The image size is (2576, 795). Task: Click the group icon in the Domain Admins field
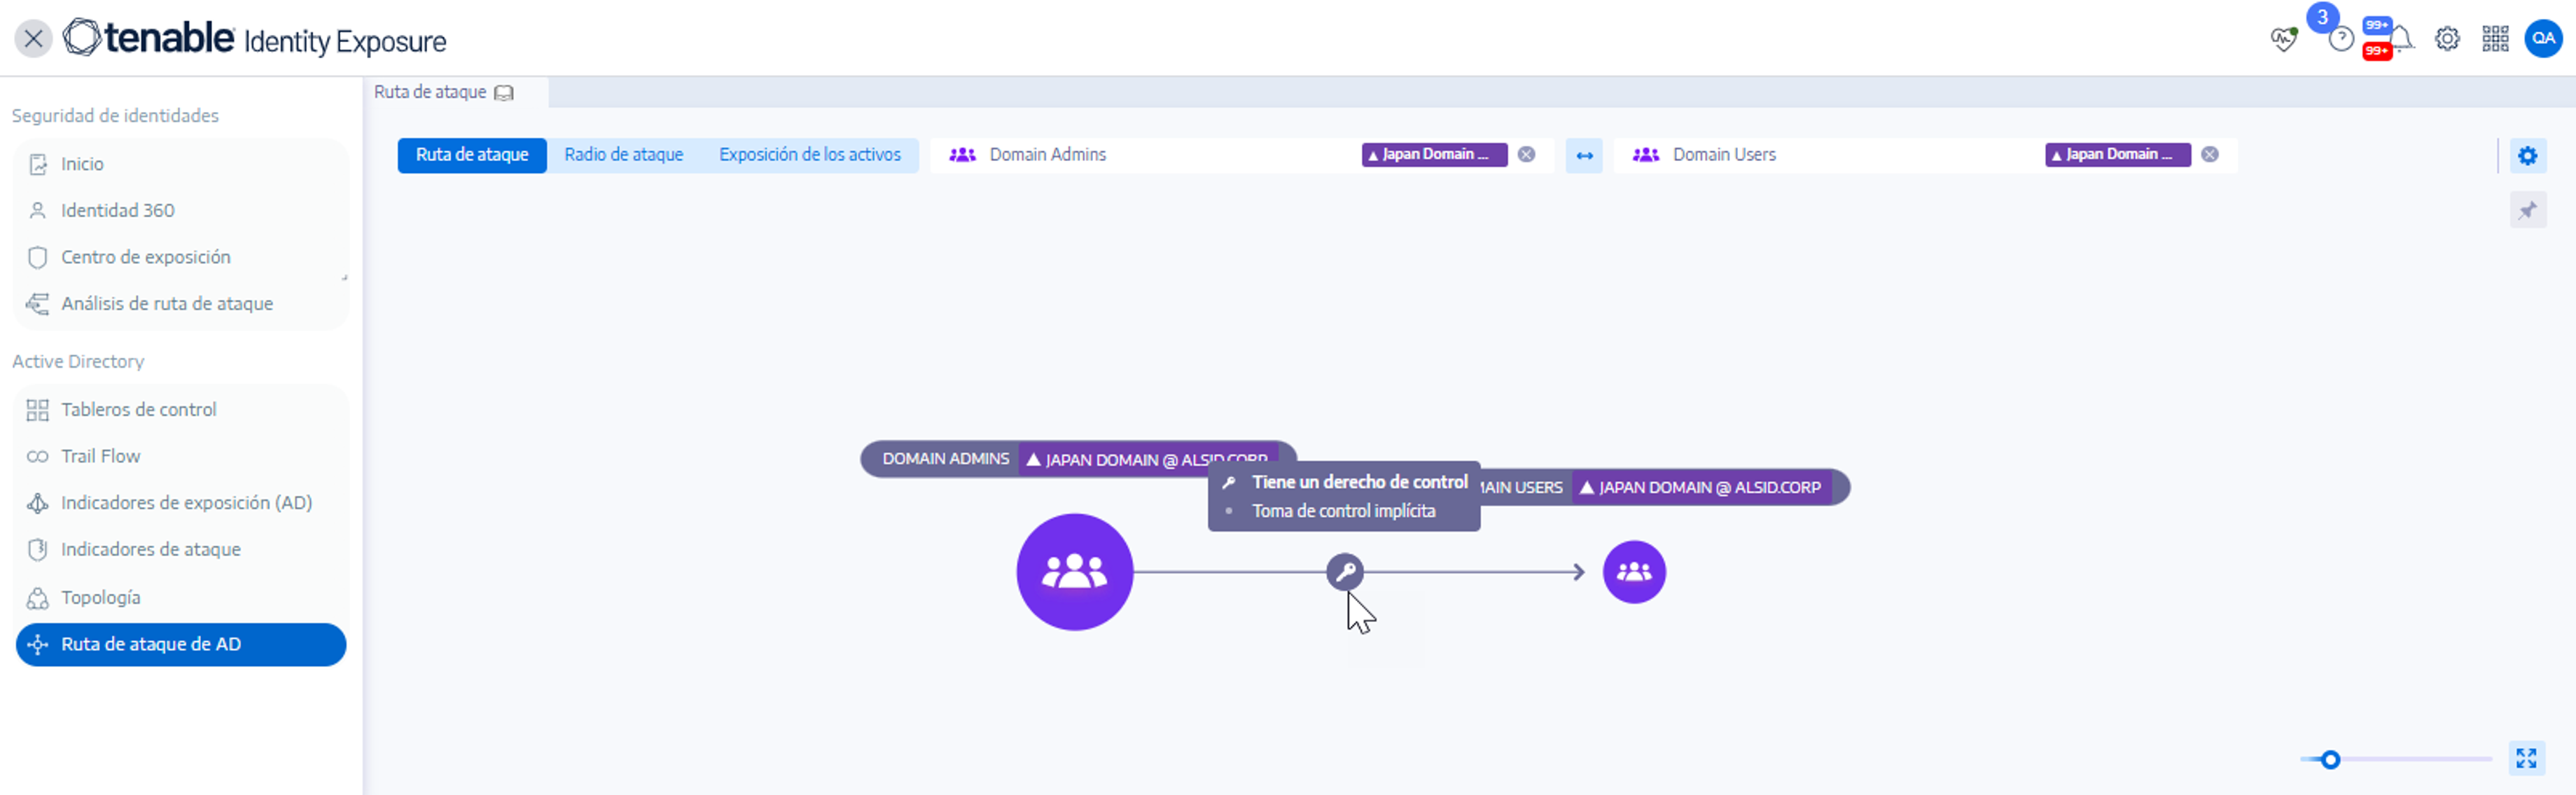pyautogui.click(x=962, y=155)
